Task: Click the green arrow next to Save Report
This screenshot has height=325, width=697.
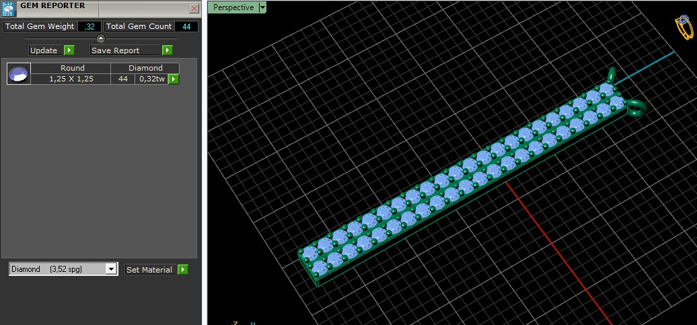Action: 167,50
